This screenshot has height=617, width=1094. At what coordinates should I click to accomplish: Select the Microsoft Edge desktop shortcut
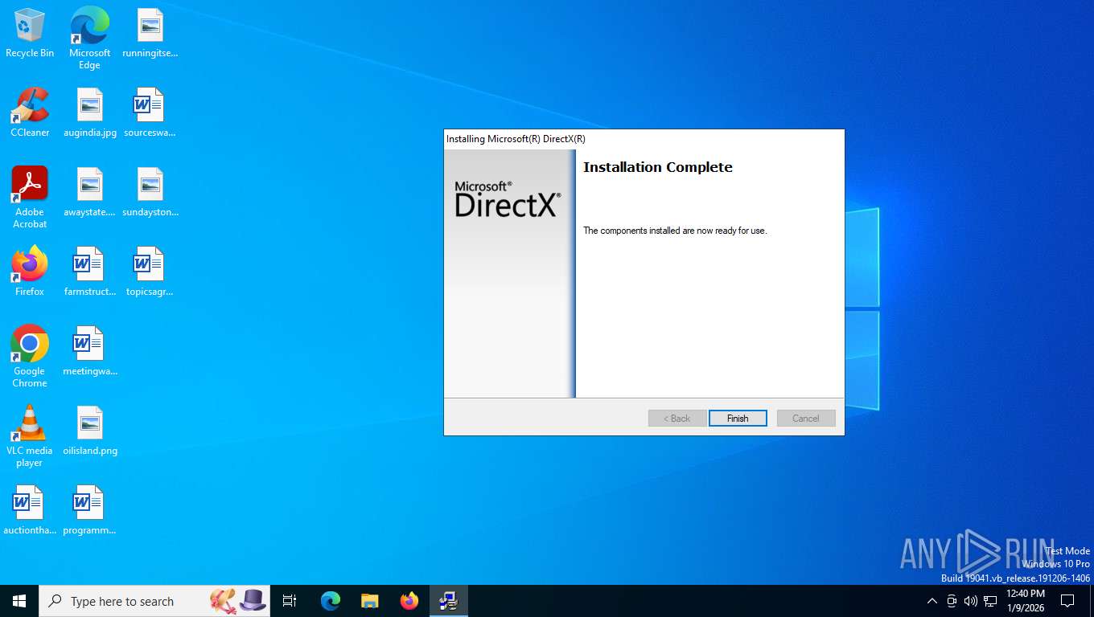[x=89, y=38]
